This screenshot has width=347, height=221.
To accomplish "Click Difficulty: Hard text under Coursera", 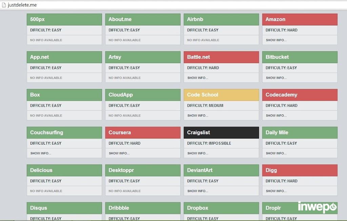I will pyautogui.click(x=124, y=143).
